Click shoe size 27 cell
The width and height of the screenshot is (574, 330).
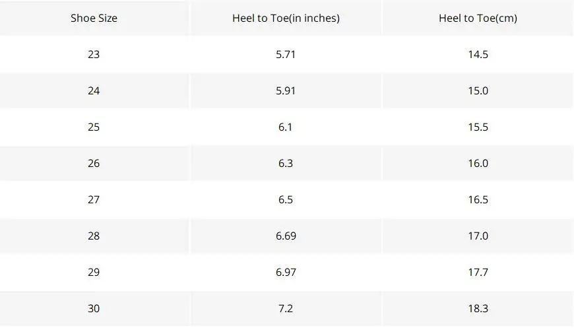click(94, 199)
